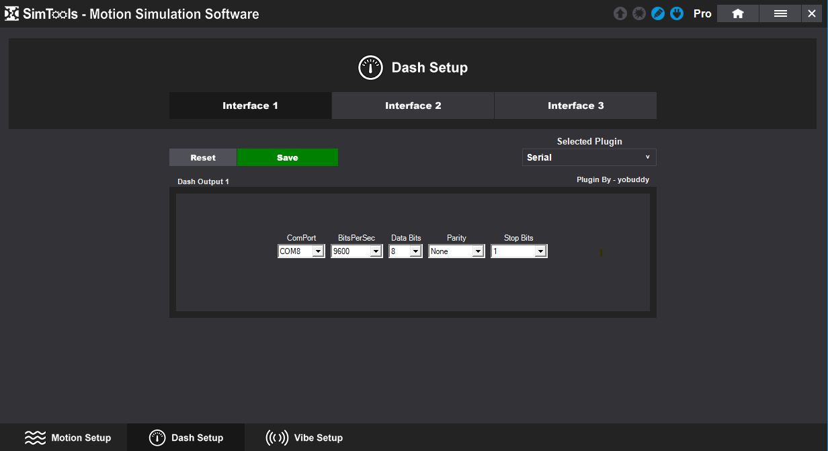This screenshot has height=451, width=828.
Task: Expand the BitsPerSec dropdown
Action: pos(376,251)
